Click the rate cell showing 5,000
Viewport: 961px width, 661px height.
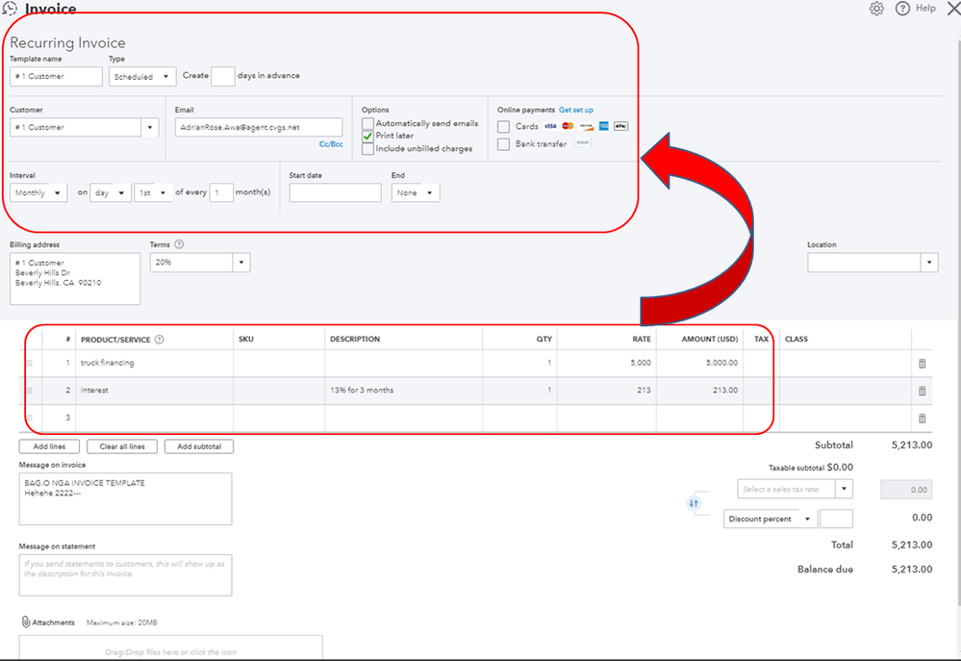tap(607, 363)
